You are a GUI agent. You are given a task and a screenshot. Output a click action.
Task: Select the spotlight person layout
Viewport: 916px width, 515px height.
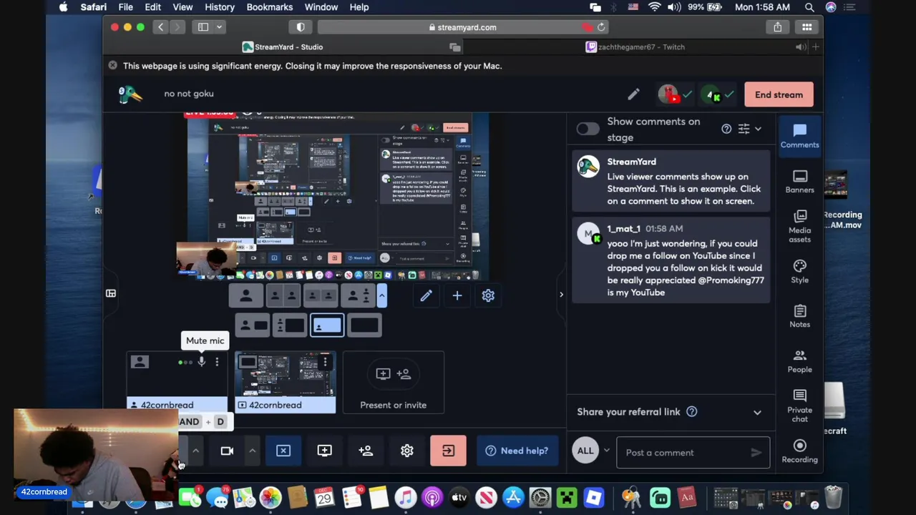[357, 295]
